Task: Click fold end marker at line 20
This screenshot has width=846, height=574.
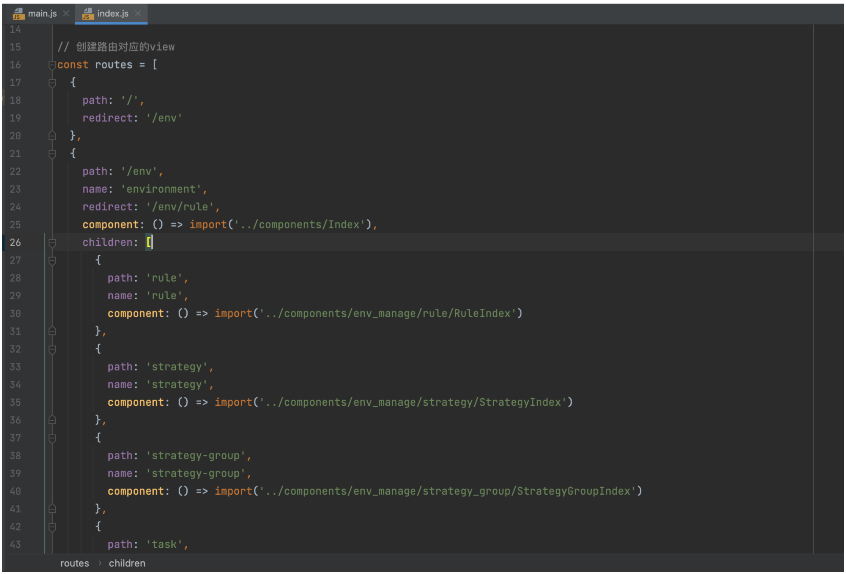Action: 52,136
